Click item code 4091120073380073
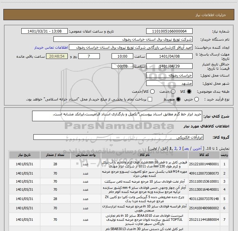Image resolution: width=238 pixels, height=231 pixels. [x=204, y=173]
